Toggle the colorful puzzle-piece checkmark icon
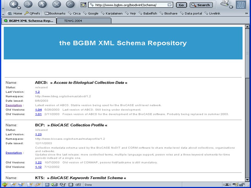 5,185
